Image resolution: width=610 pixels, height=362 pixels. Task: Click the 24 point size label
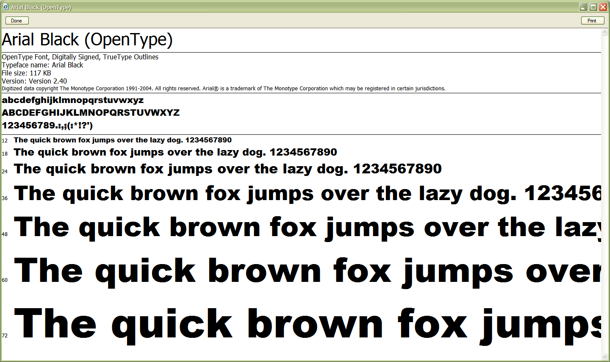pyautogui.click(x=5, y=172)
